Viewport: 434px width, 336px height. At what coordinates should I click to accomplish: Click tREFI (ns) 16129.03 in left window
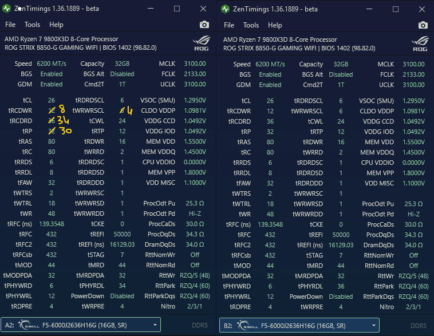pyautogui.click(x=122, y=244)
